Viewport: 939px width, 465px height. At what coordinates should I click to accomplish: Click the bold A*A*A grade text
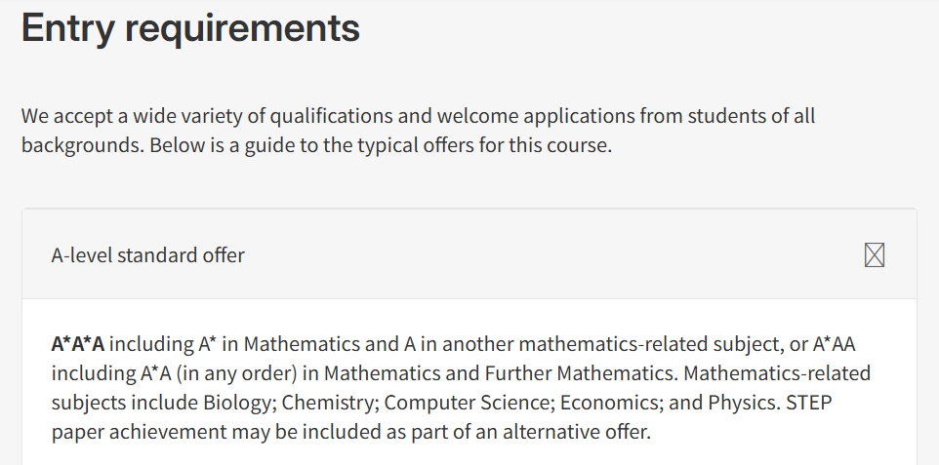click(x=78, y=344)
